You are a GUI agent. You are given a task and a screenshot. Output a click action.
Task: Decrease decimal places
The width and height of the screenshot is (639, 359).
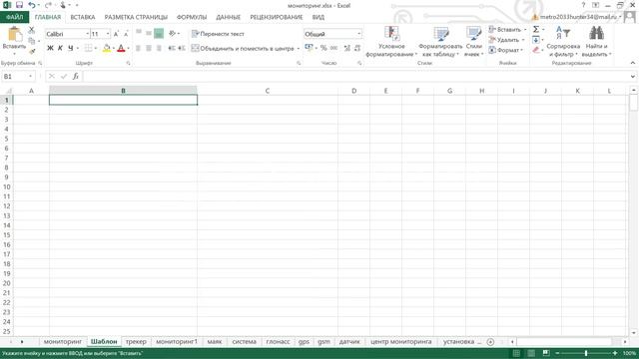(357, 48)
